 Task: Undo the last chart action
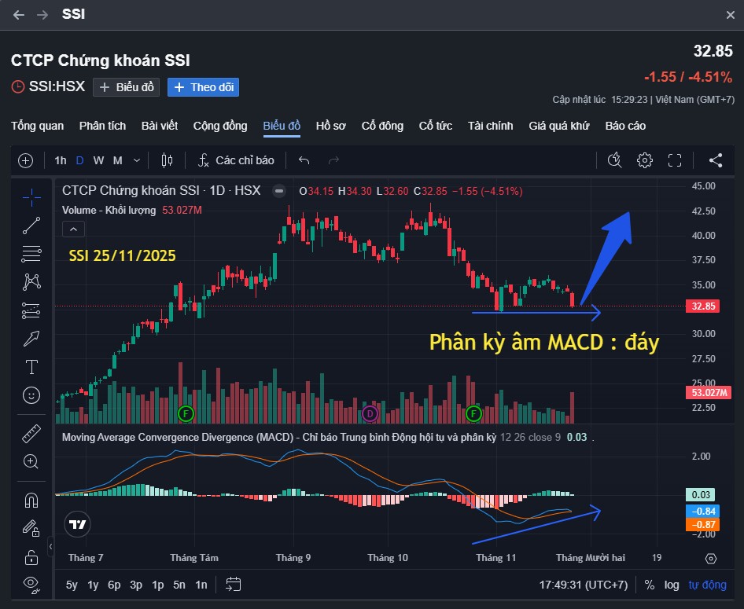click(304, 160)
